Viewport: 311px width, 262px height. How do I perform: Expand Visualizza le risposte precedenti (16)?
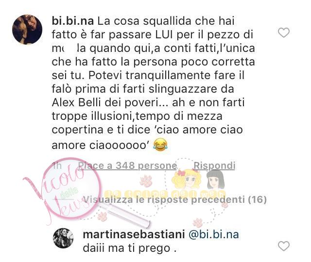pyautogui.click(x=175, y=199)
